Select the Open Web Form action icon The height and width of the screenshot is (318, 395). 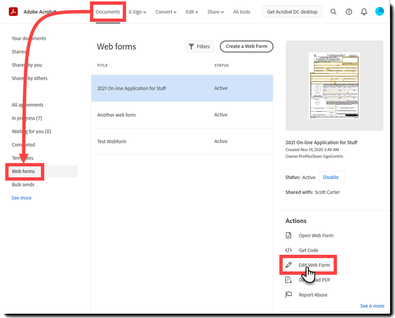[289, 235]
